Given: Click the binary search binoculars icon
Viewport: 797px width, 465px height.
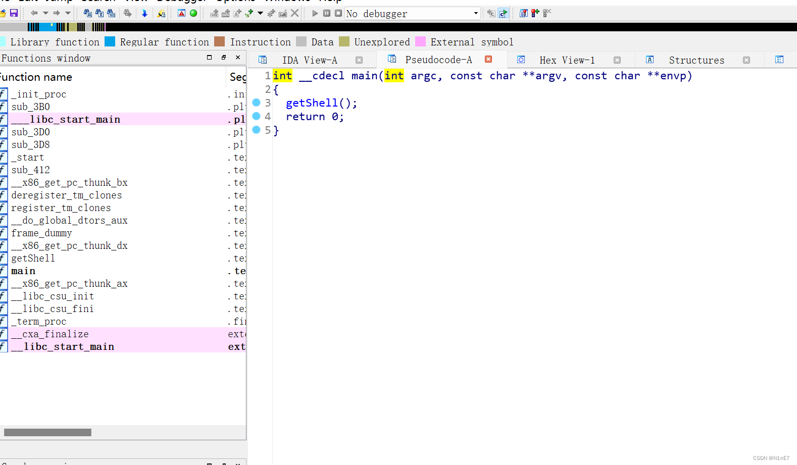Looking at the screenshot, I should click(111, 13).
